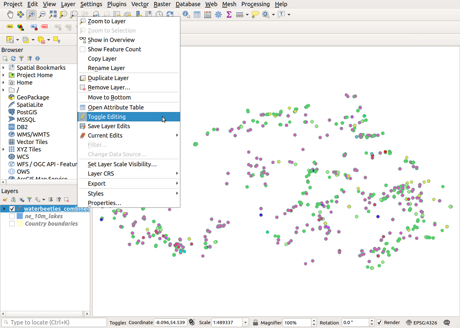The width and height of the screenshot is (460, 328).
Task: Click the Pan Map to Selection icon
Action: (x=21, y=14)
